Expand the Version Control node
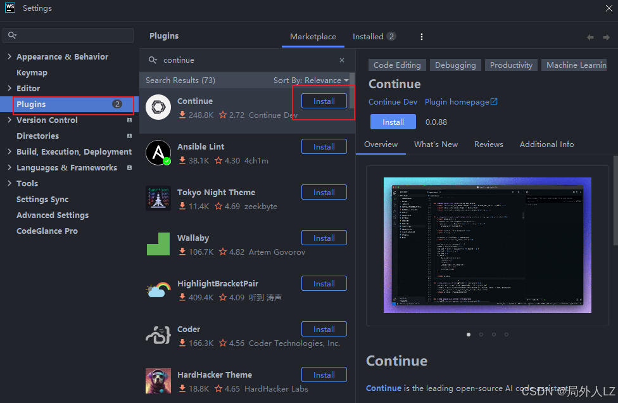The height and width of the screenshot is (403, 618). pyautogui.click(x=9, y=120)
